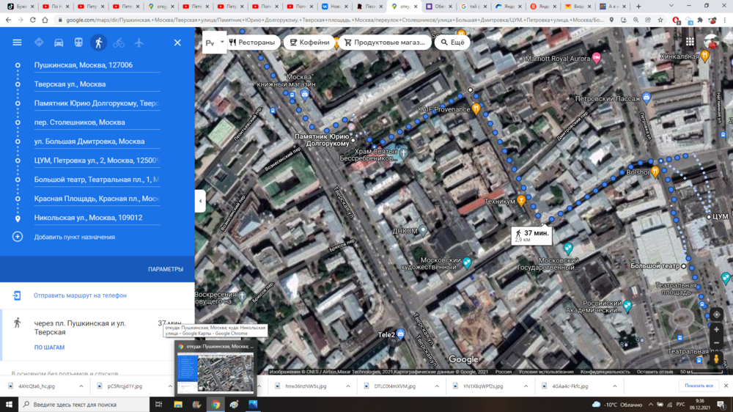Viewport: 733px width, 412px height.
Task: Switch to the TikTok browser tab
Action: [x=20, y=7]
